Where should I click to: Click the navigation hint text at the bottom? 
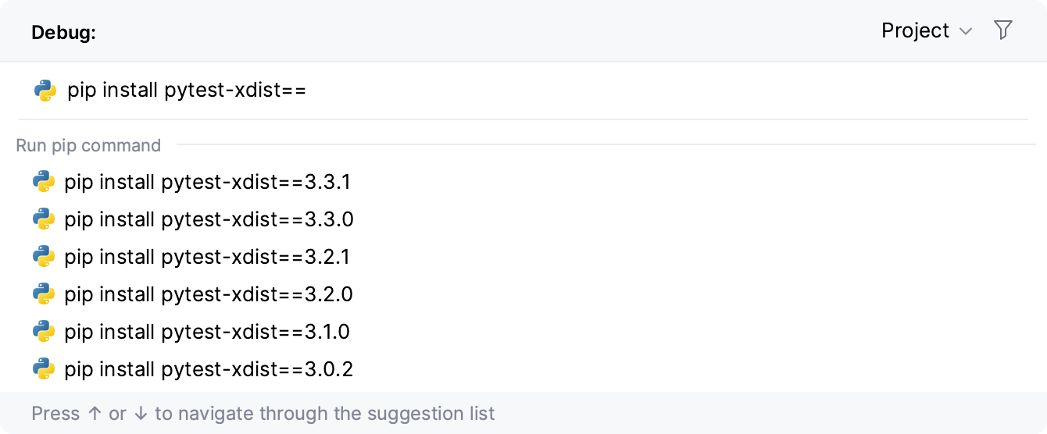(263, 413)
